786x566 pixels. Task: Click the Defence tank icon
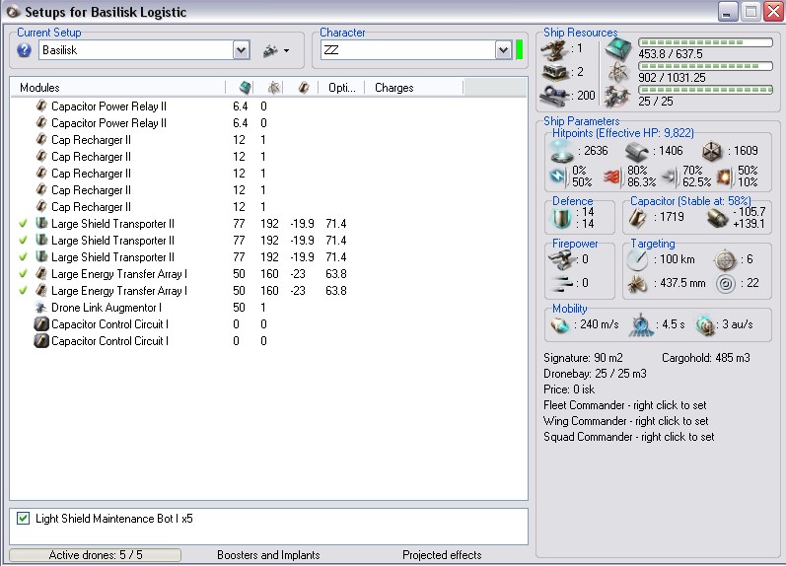click(x=562, y=218)
